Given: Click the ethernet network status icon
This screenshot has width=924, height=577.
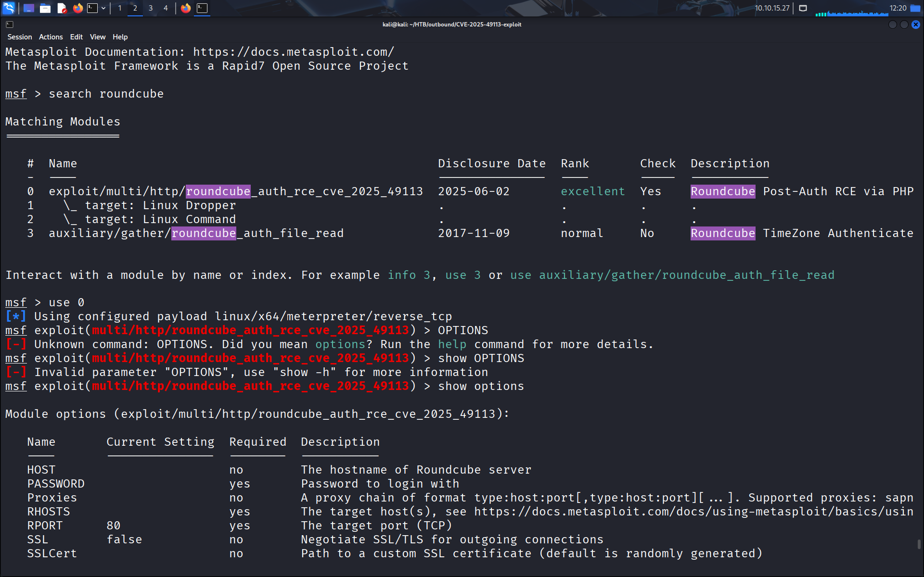Looking at the screenshot, I should [x=803, y=8].
